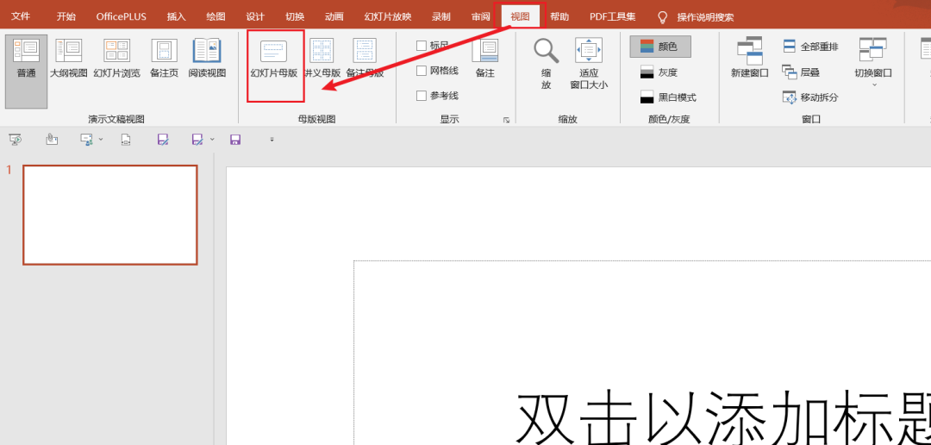Switch to the Design (设计) tab
931x445 pixels.
click(x=255, y=16)
